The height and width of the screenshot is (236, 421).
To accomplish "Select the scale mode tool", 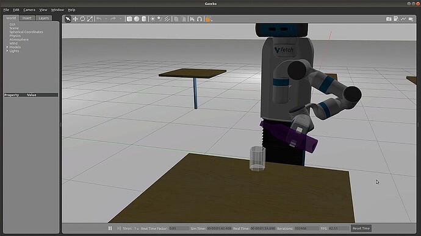I will [x=90, y=19].
